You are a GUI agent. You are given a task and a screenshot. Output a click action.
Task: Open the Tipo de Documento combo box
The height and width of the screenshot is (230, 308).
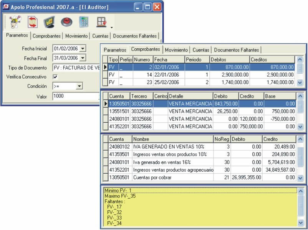click(76, 67)
